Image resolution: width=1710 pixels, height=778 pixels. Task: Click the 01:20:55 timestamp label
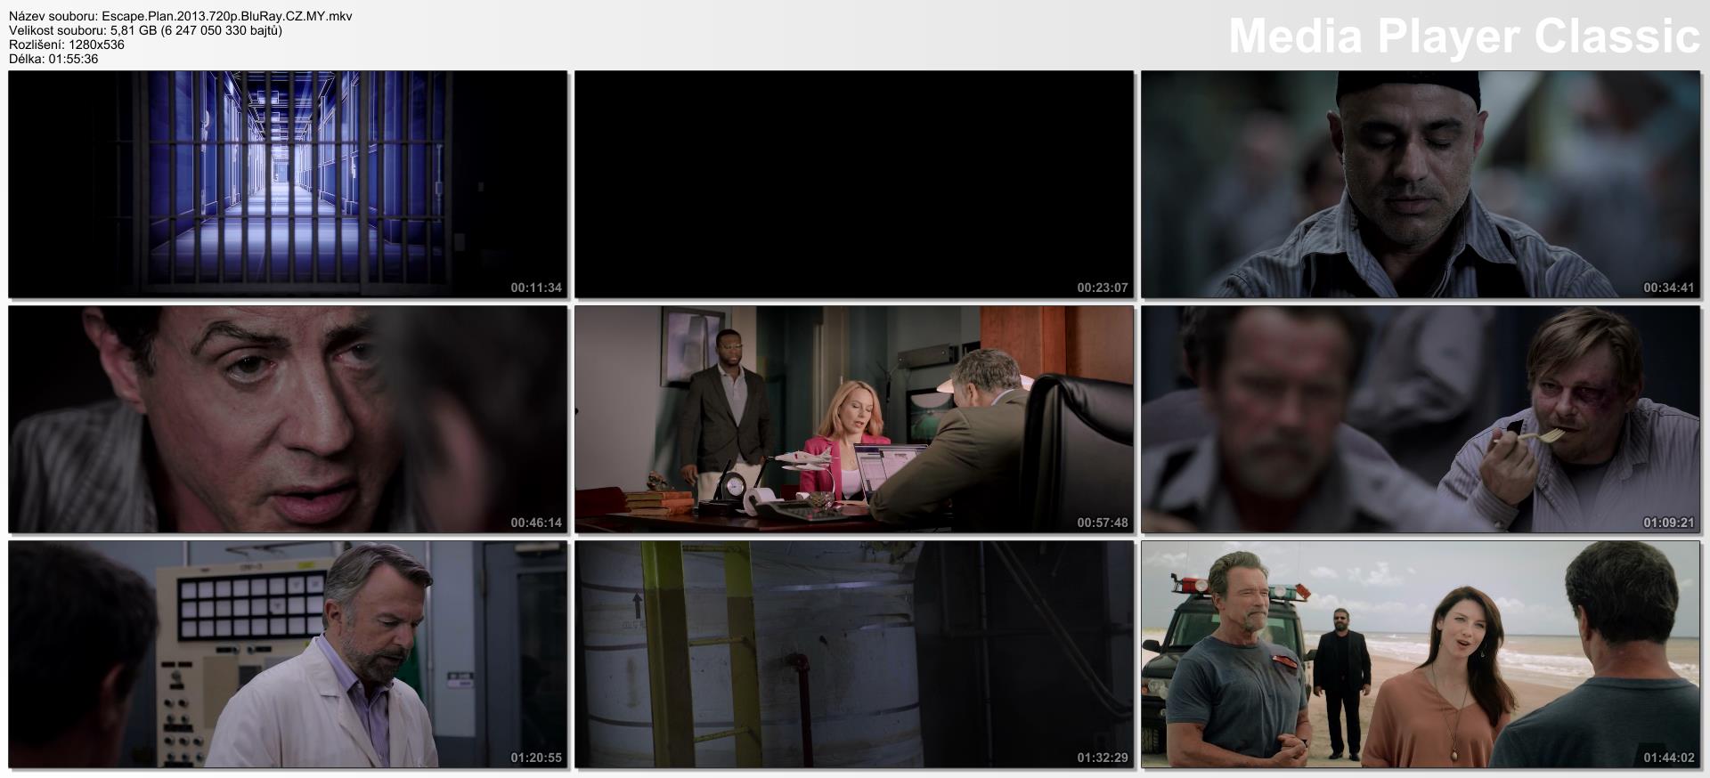pos(535,758)
